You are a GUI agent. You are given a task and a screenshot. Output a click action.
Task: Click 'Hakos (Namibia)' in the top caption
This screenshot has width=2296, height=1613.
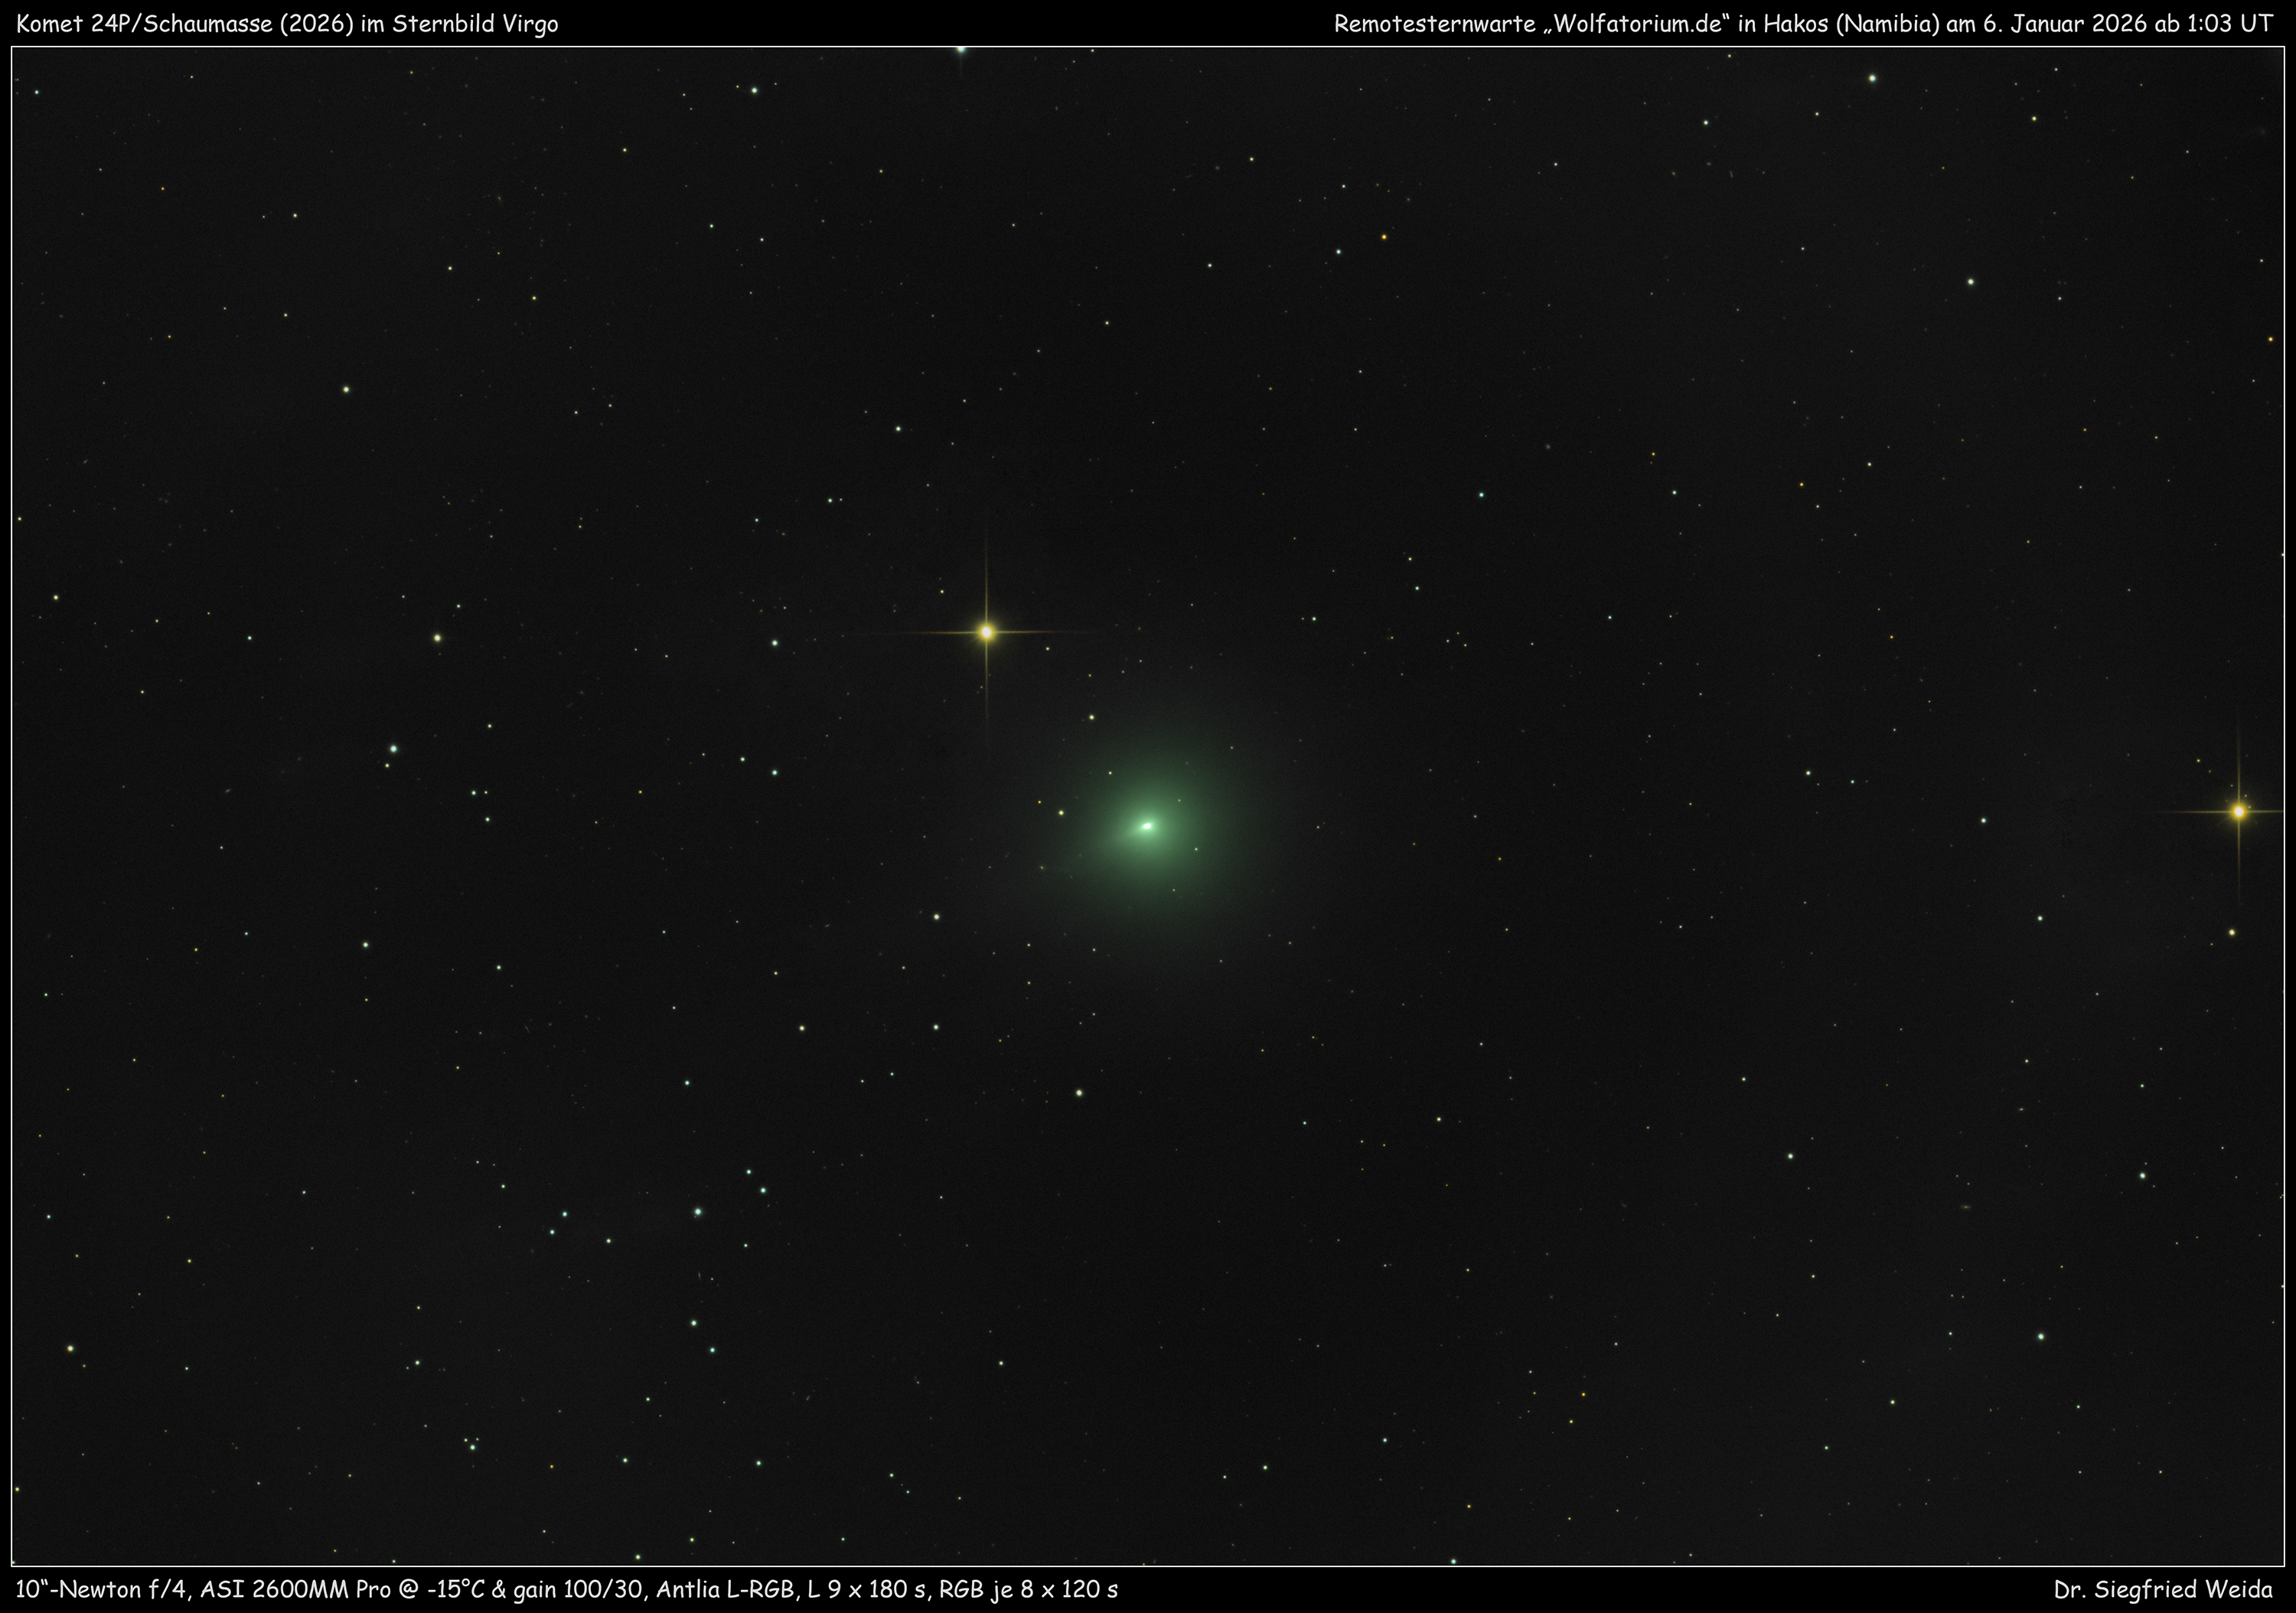pos(1851,24)
